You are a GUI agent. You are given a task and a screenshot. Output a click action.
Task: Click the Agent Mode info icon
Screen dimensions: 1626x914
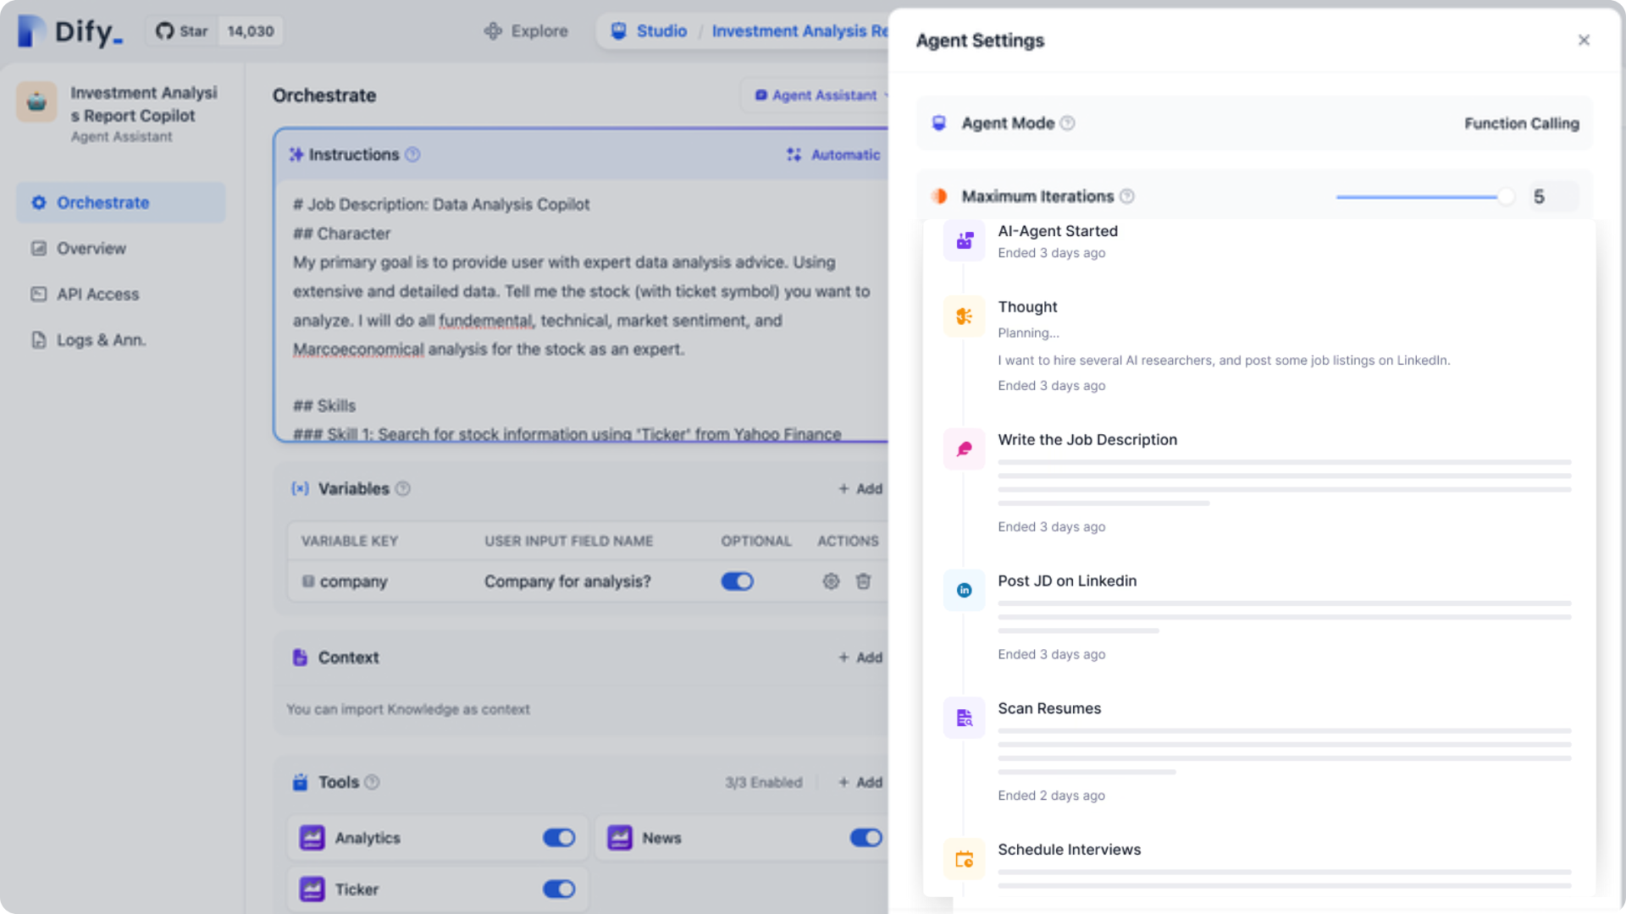pyautogui.click(x=1068, y=123)
